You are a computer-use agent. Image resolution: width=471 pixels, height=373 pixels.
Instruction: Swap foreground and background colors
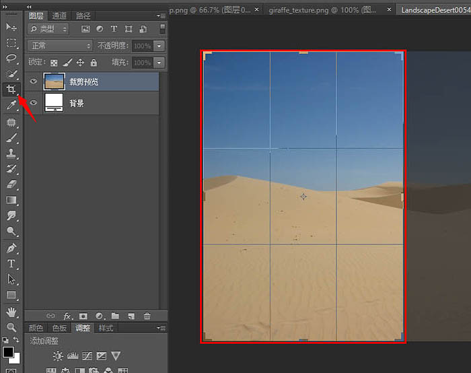16,340
